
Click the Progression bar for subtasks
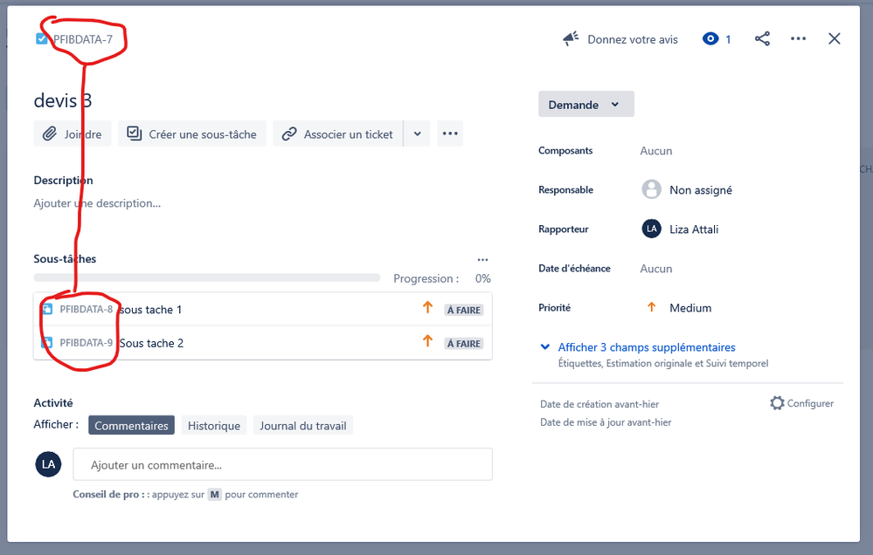click(207, 278)
